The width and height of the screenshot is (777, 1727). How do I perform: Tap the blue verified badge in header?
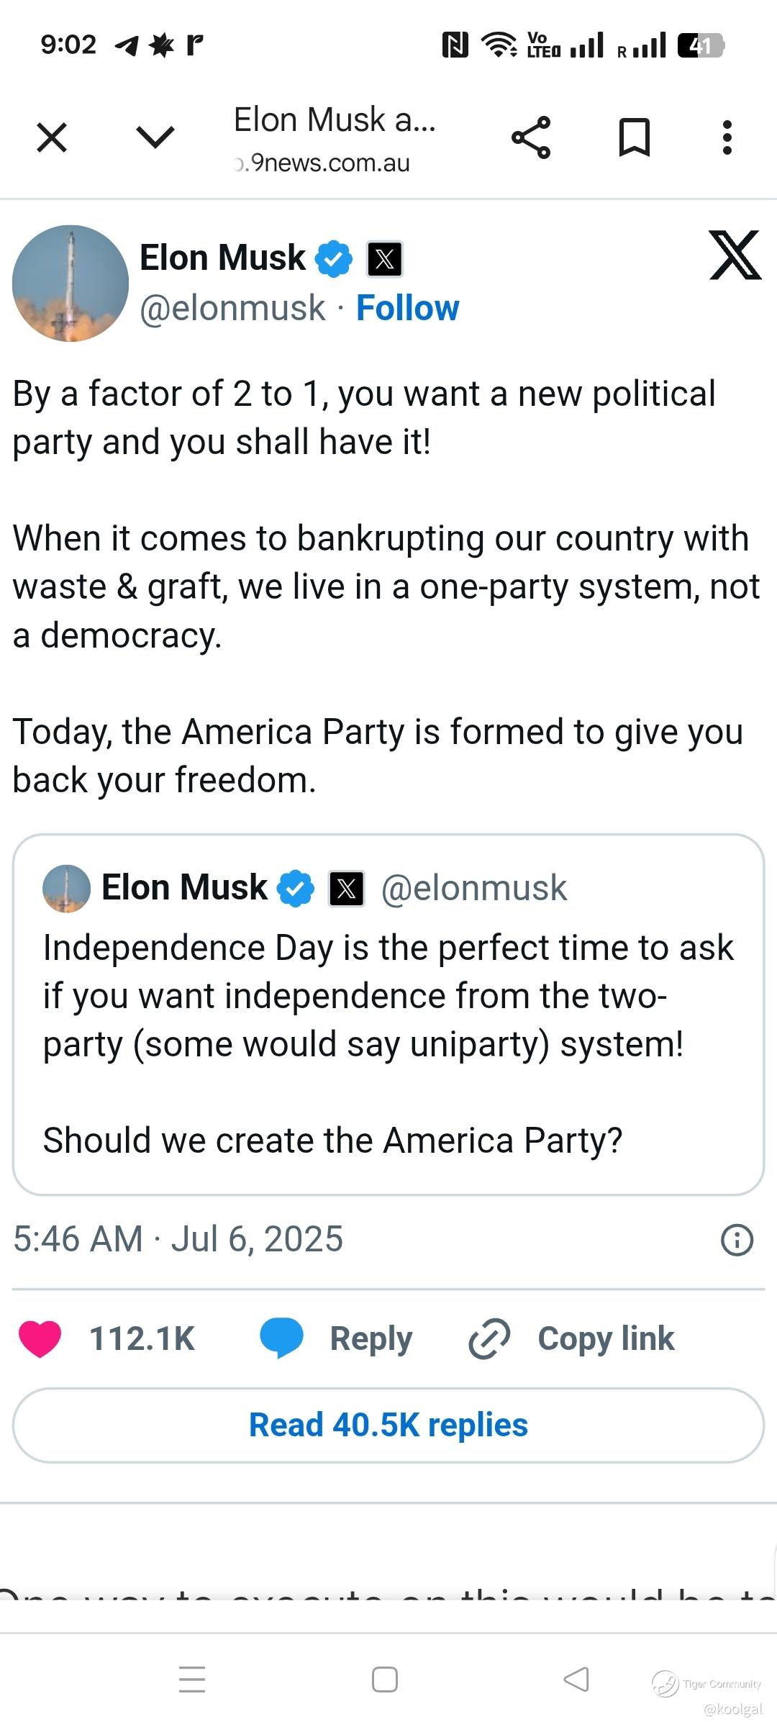[x=335, y=259]
